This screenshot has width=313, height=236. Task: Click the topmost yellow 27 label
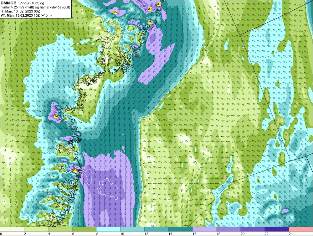159,4
